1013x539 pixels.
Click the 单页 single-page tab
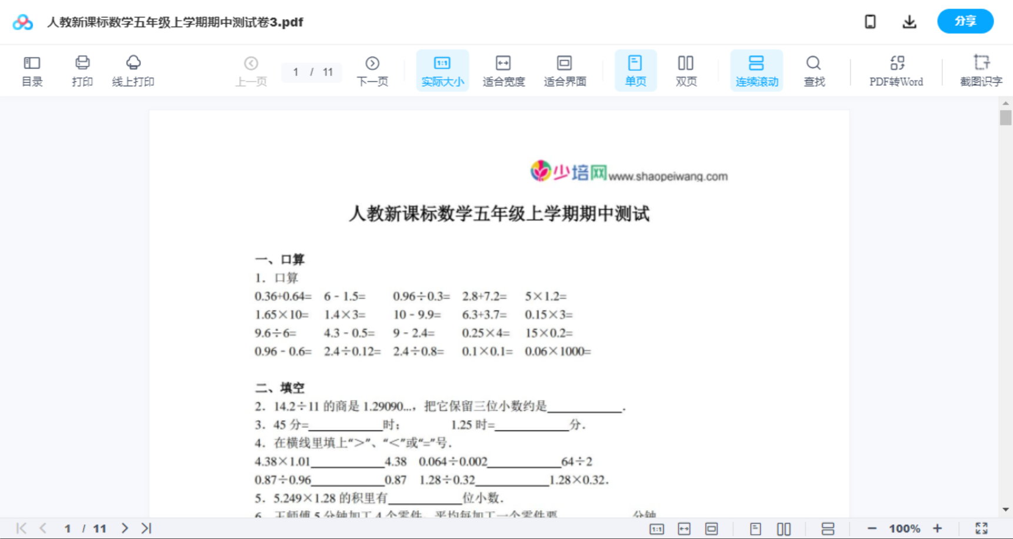[x=635, y=70]
